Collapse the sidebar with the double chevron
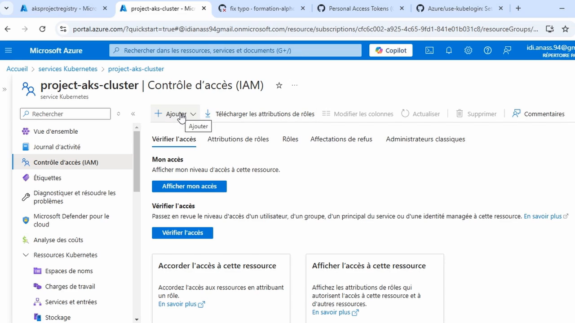This screenshot has height=323, width=575. coord(133,113)
